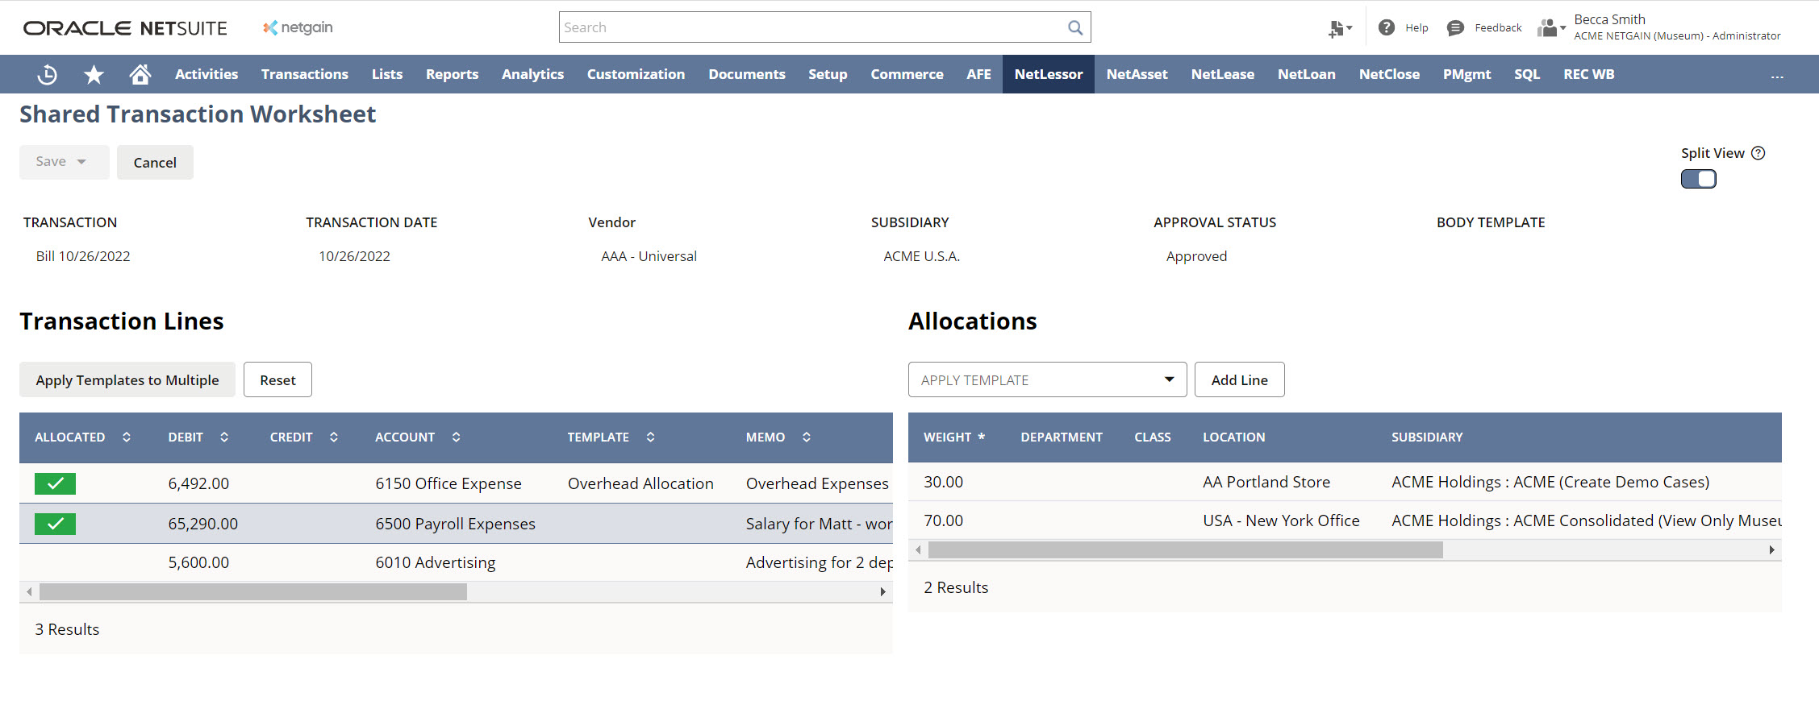1819x709 pixels.
Task: Select the weight 70.00 allocation cell
Action: point(944,520)
